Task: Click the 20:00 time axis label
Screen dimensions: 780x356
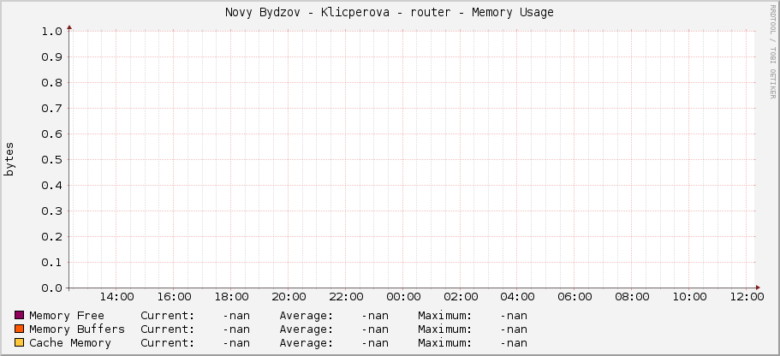Action: point(289,297)
